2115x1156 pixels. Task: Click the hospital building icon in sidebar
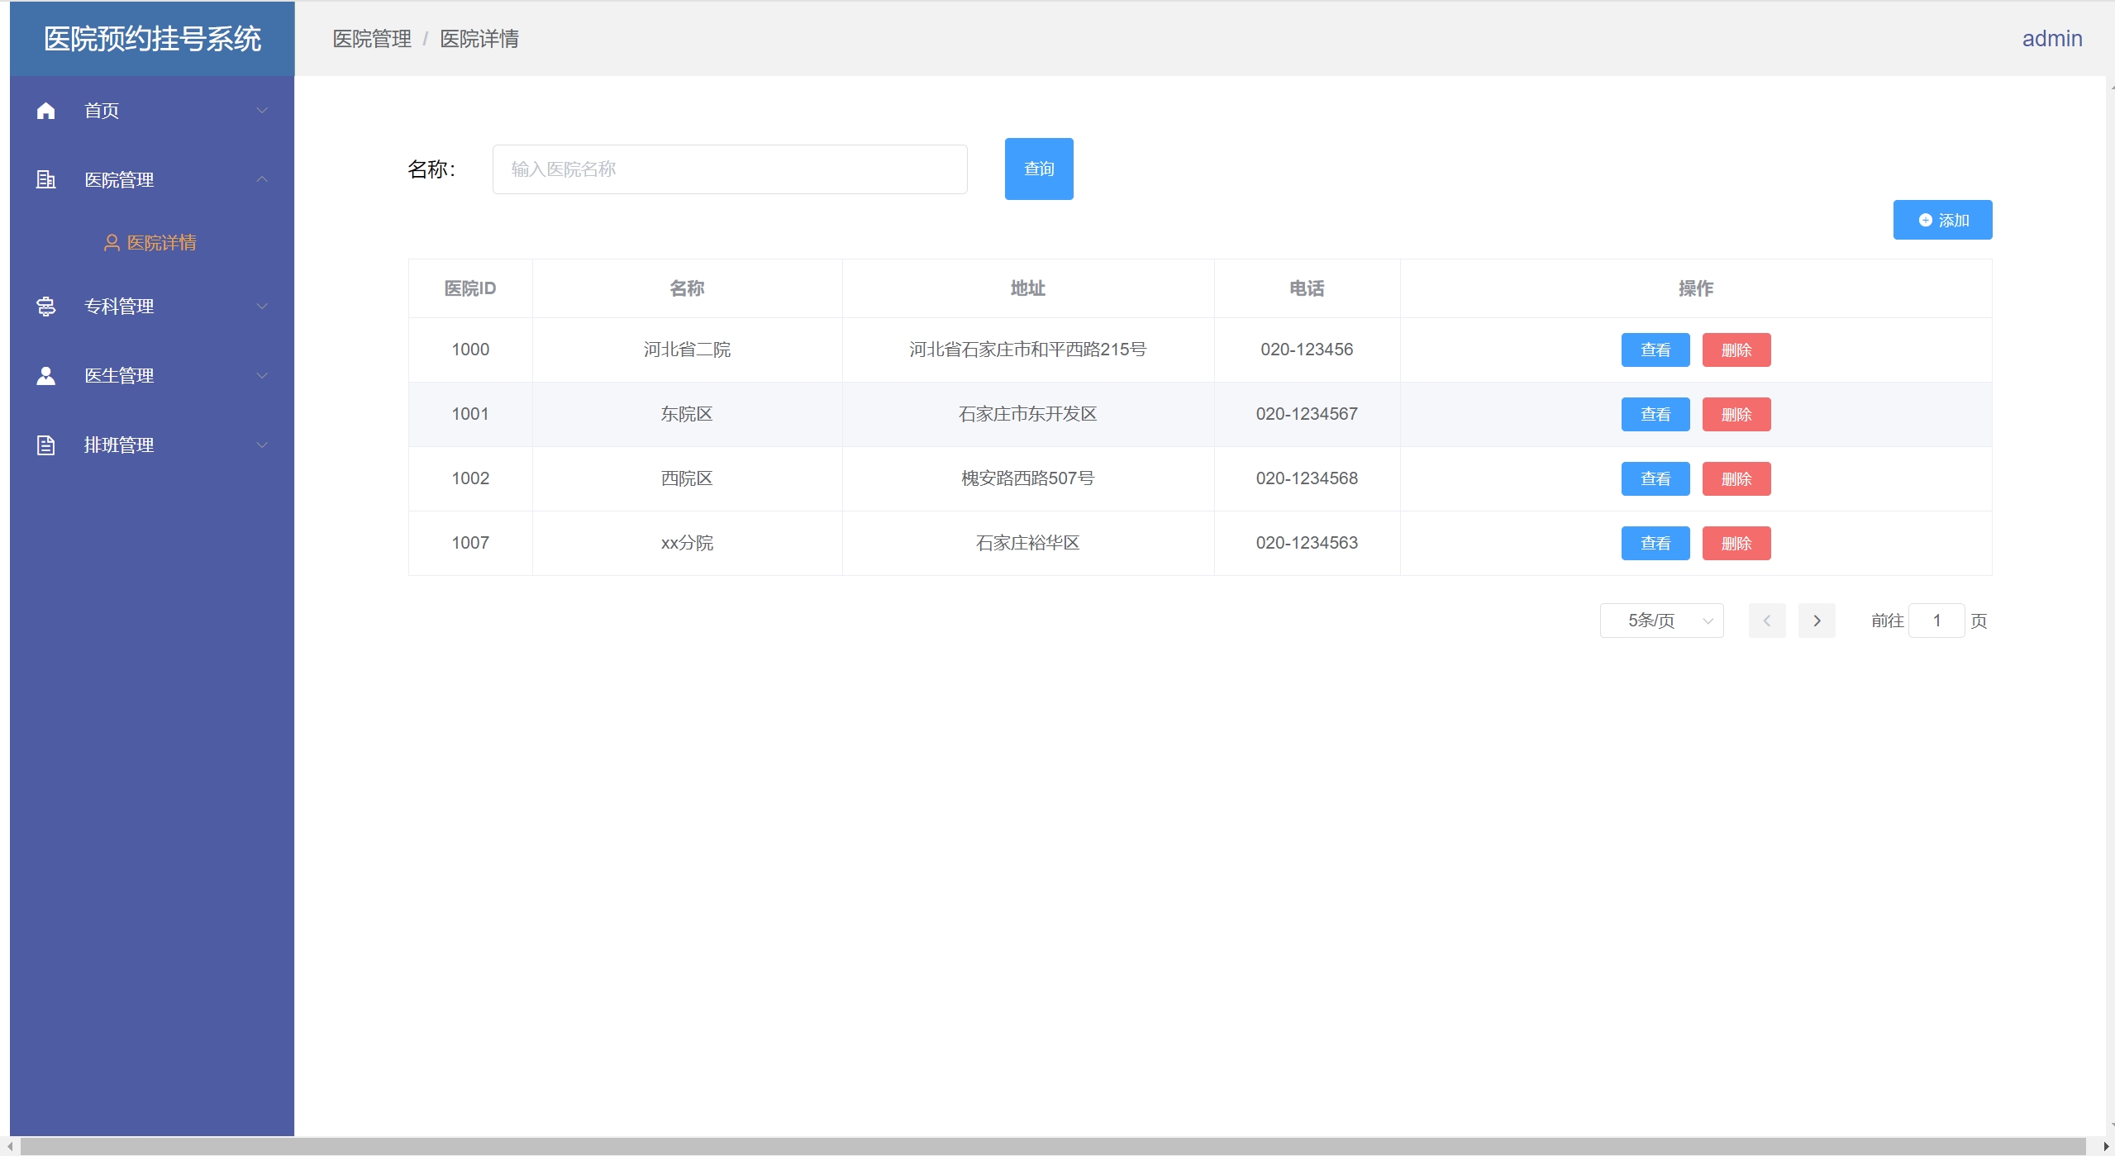46,179
